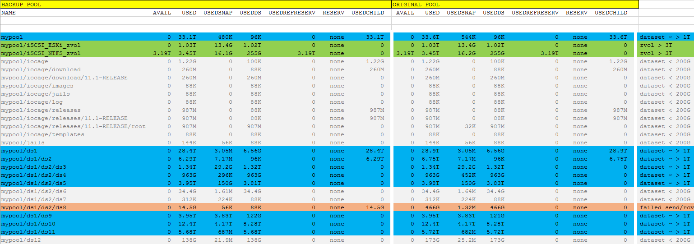Click the 682M USEDSNAP value in ds11 row
This screenshot has width=694, height=244.
click(468, 232)
